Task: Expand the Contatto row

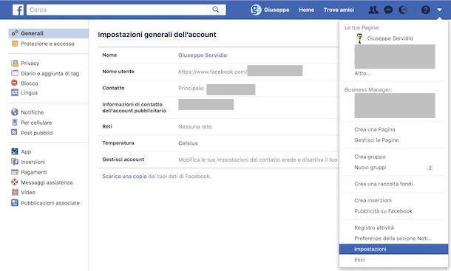Action: coord(218,88)
